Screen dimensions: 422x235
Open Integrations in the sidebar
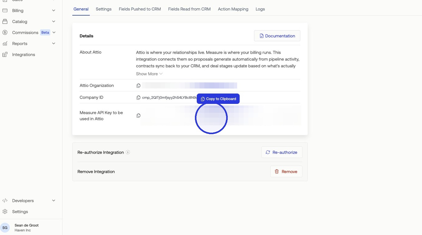click(x=24, y=54)
